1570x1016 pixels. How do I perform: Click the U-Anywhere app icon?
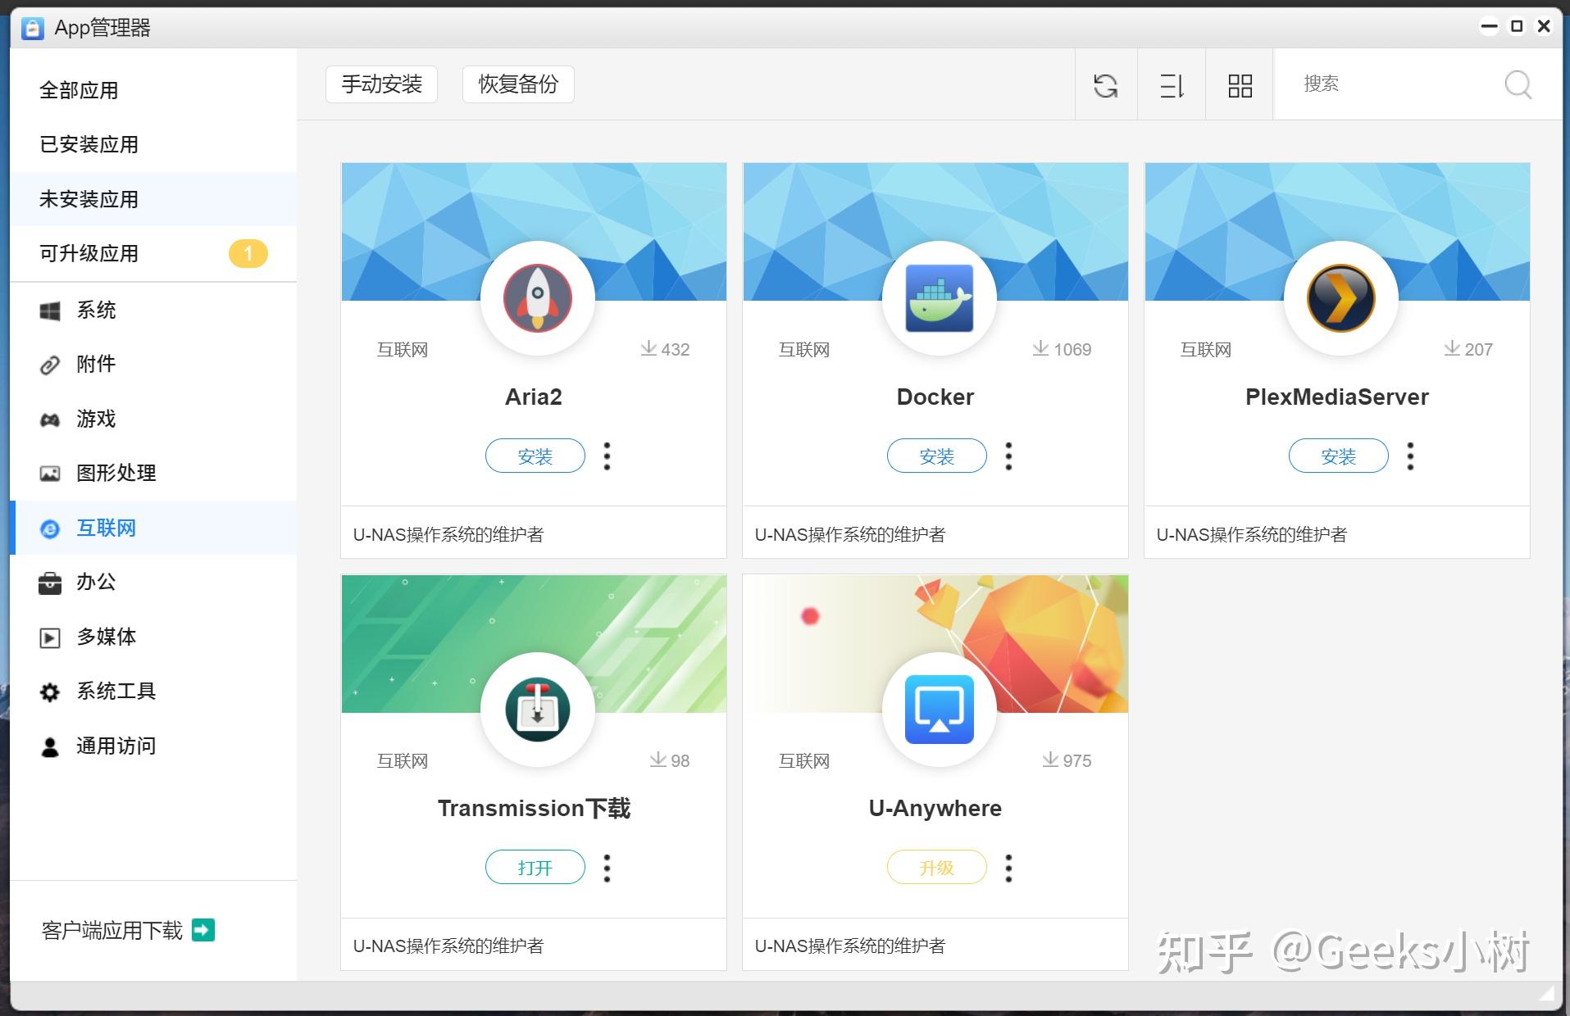[x=940, y=710]
